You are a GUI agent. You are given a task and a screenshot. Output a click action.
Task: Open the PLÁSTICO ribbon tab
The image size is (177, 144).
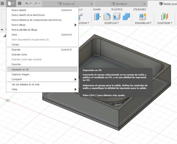(117, 10)
